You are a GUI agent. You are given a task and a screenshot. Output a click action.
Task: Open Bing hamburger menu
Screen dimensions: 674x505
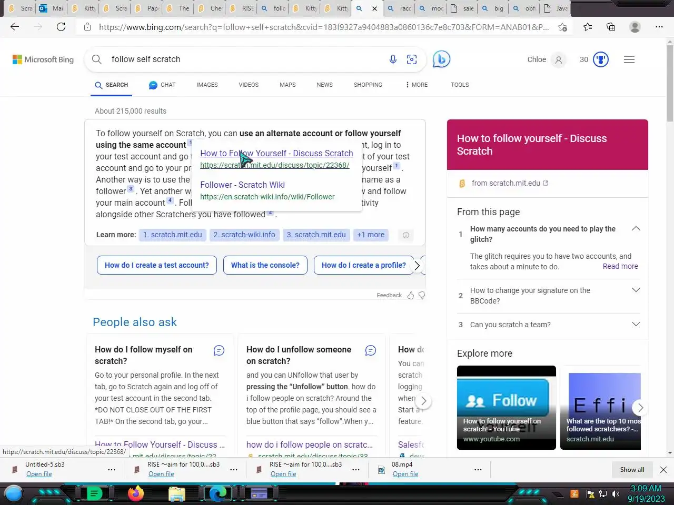coord(629,59)
